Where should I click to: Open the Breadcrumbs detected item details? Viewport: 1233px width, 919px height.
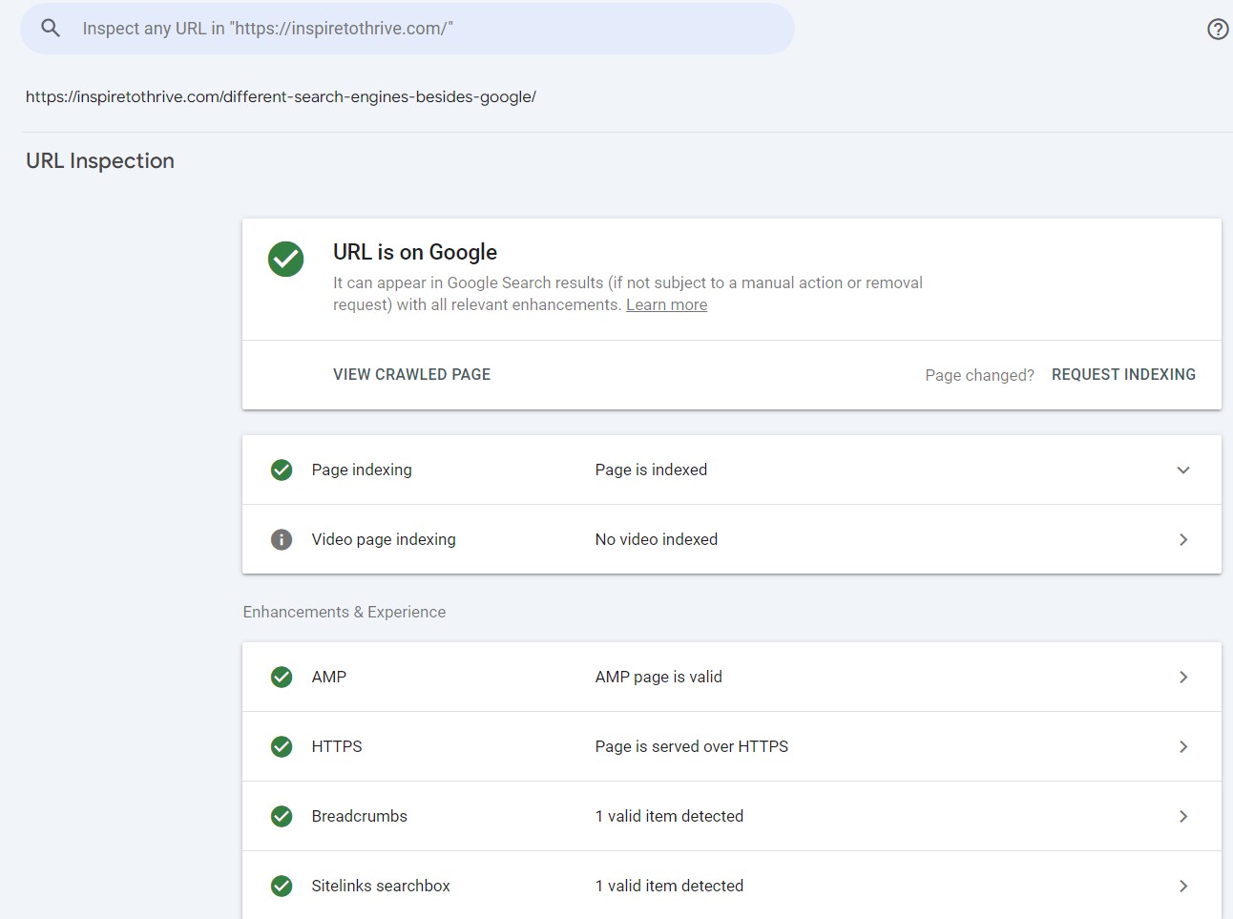[x=1183, y=816]
